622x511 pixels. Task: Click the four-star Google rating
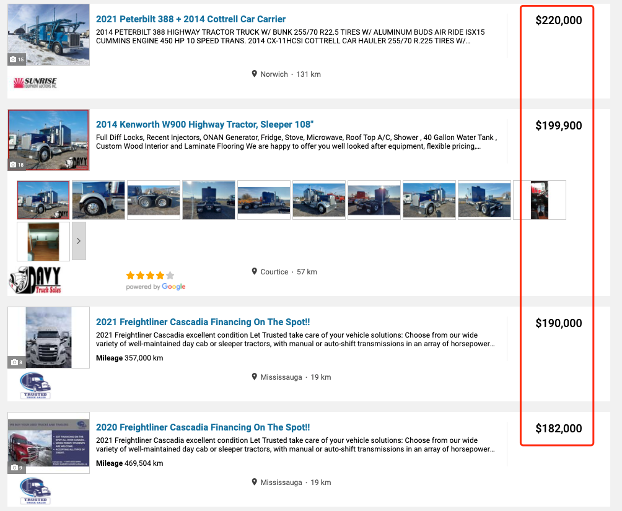pyautogui.click(x=150, y=276)
